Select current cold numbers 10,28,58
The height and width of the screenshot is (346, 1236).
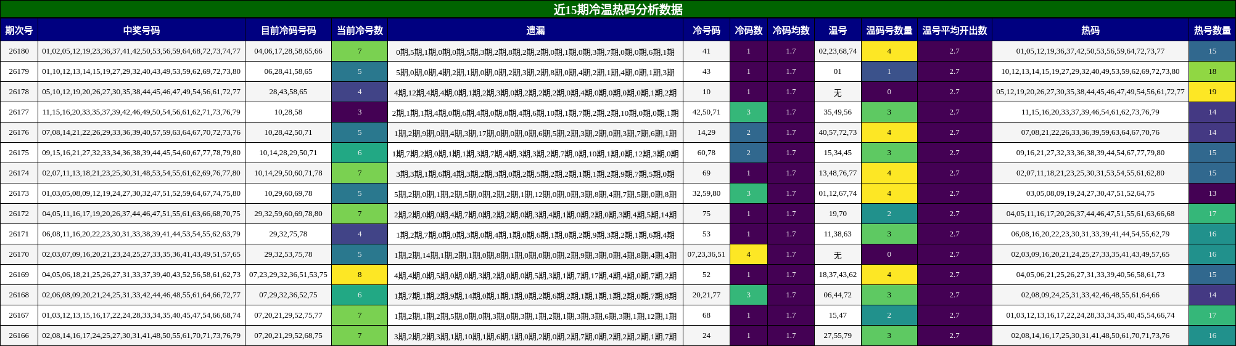[x=288, y=112]
